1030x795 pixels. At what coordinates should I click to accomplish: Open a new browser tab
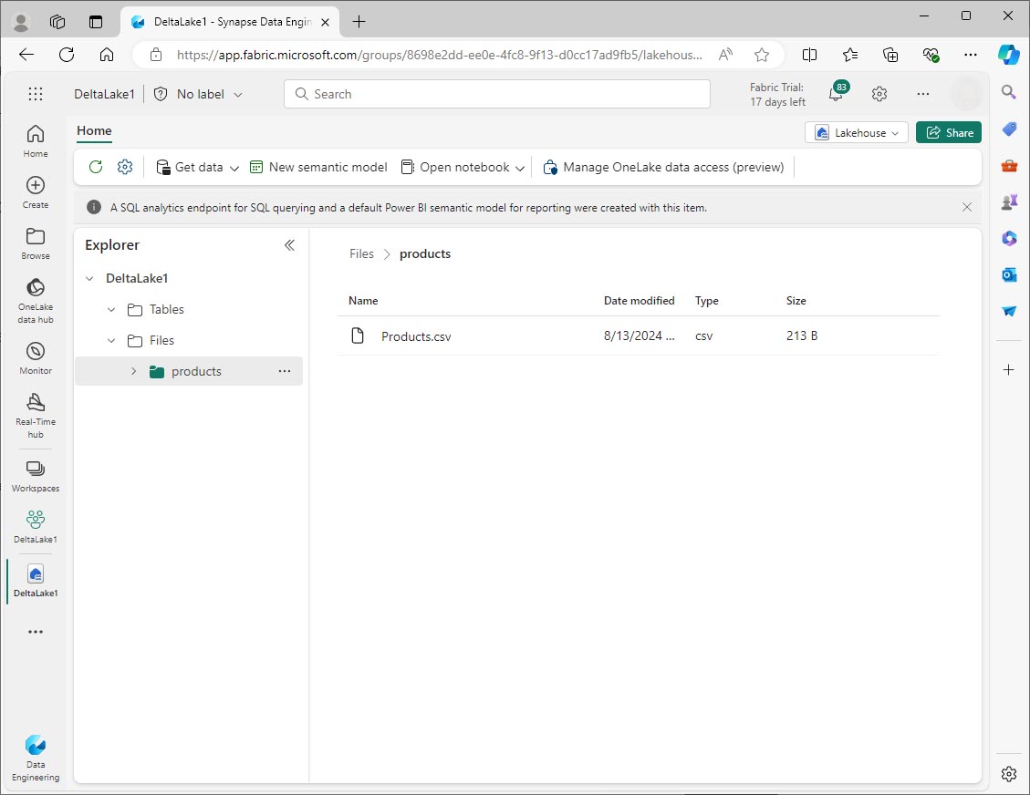pyautogui.click(x=359, y=22)
